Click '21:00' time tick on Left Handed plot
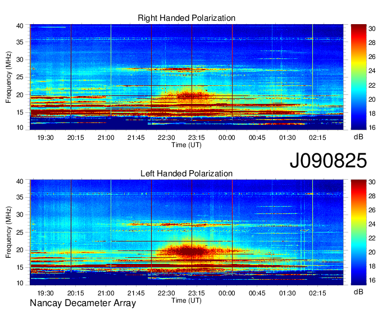The image size is (382, 310). pyautogui.click(x=106, y=293)
